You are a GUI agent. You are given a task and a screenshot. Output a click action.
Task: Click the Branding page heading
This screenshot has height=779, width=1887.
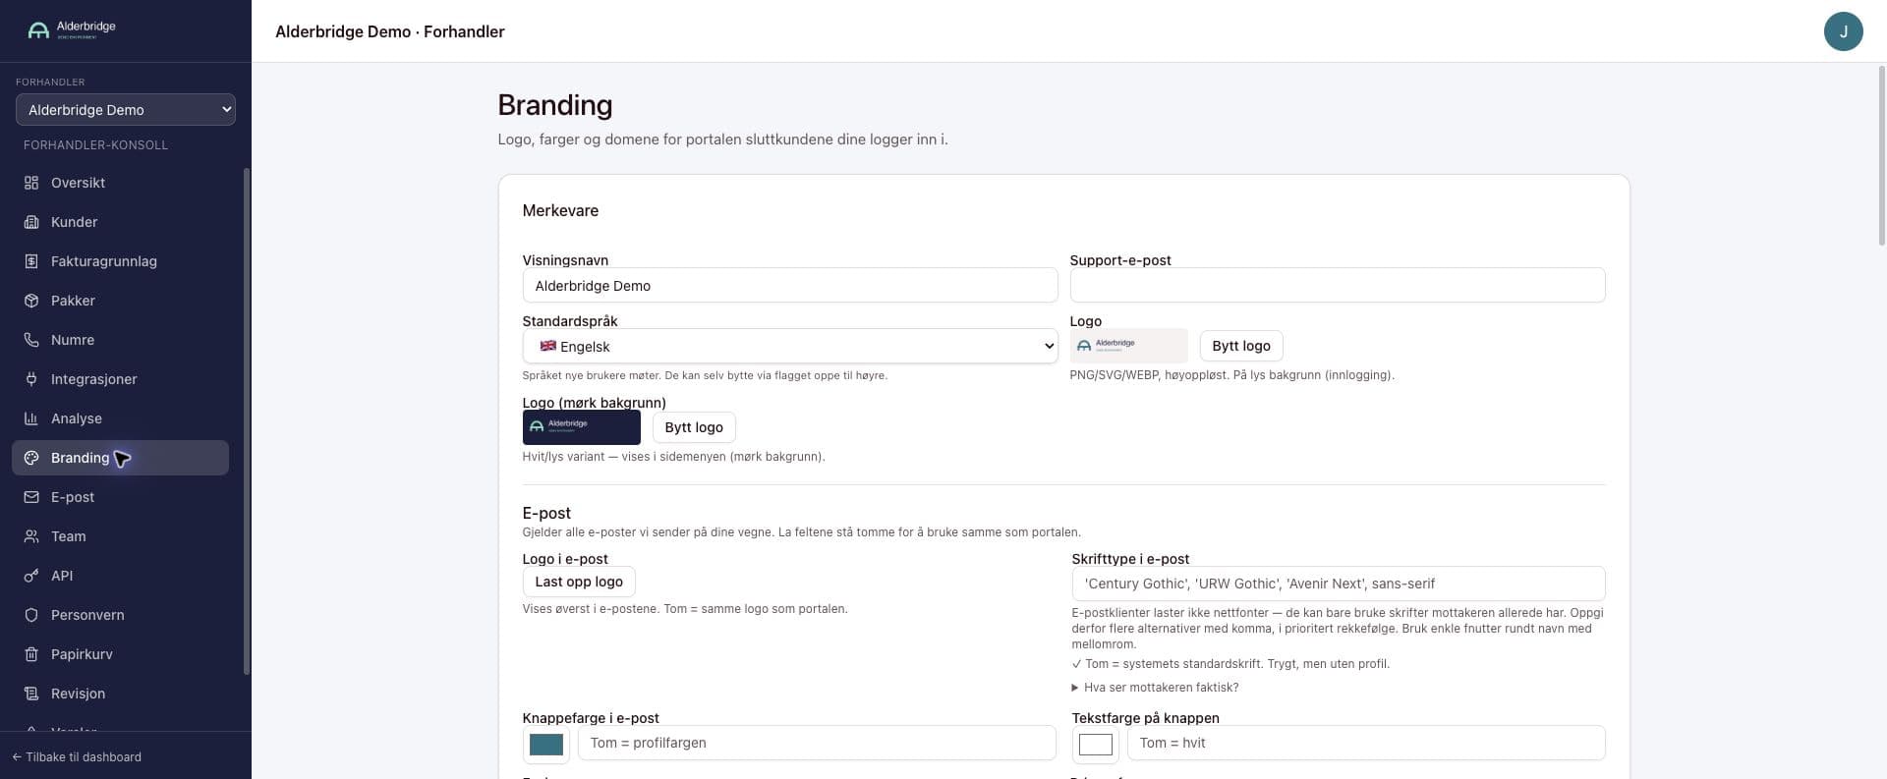point(555,105)
